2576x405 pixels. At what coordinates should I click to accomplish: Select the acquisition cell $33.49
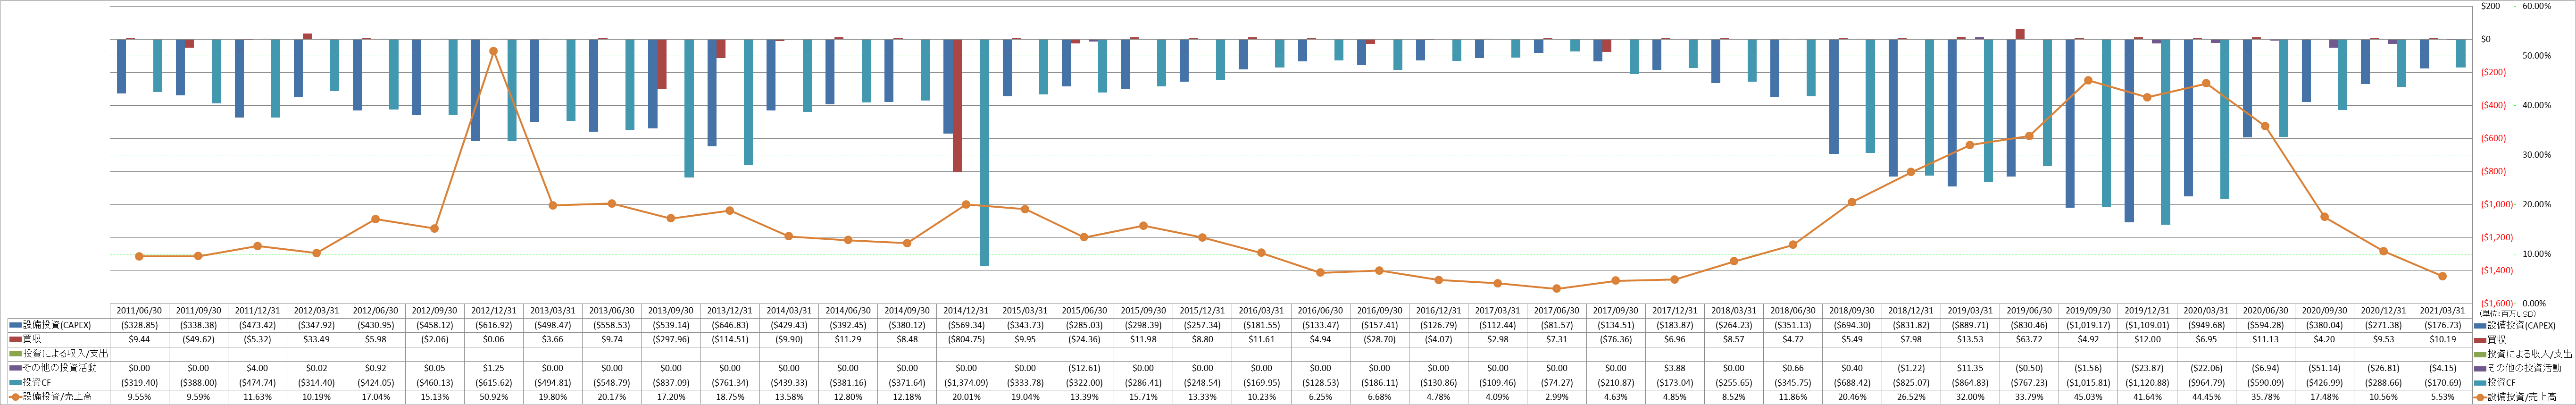pyautogui.click(x=316, y=339)
